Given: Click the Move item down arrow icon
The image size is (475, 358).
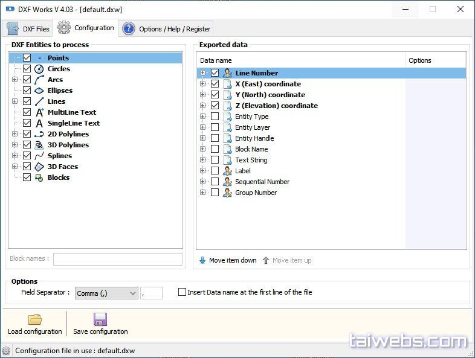Looking at the screenshot, I should [x=202, y=260].
